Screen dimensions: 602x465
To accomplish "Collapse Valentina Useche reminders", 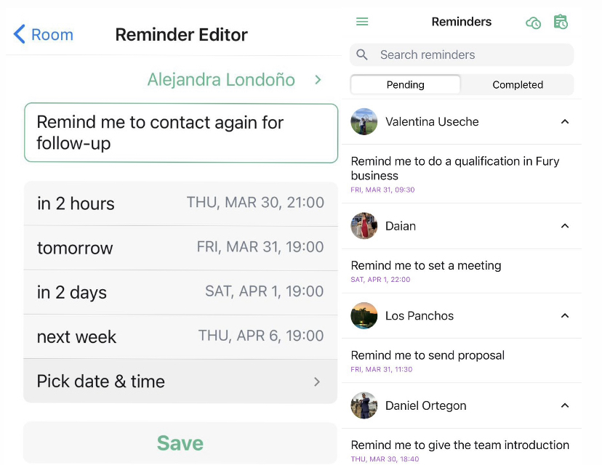I will 564,121.
